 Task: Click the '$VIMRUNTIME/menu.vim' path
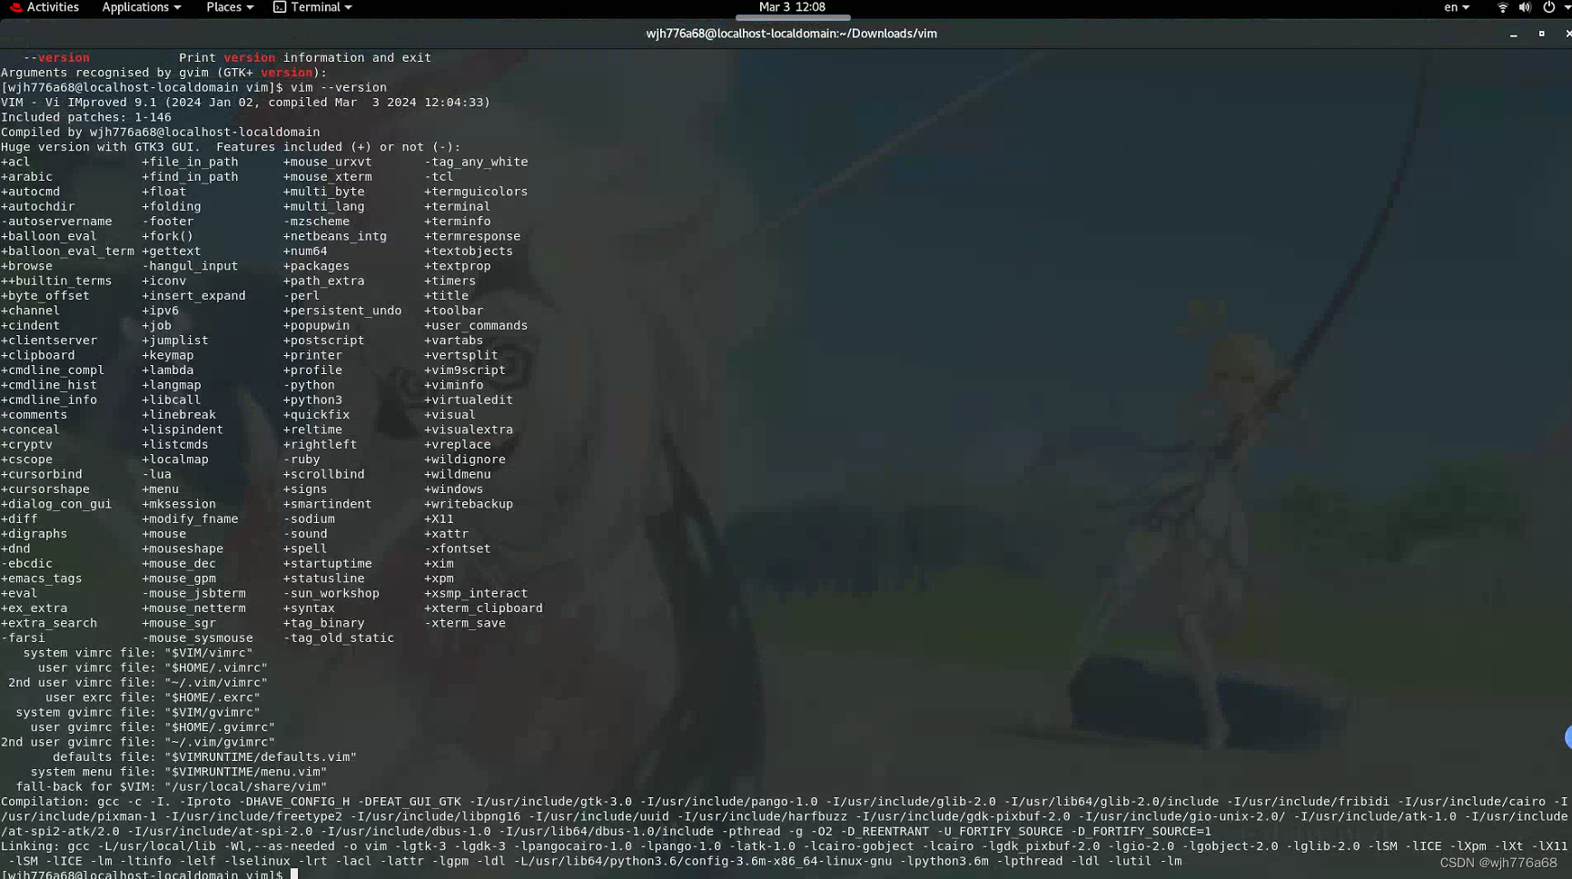click(x=246, y=772)
